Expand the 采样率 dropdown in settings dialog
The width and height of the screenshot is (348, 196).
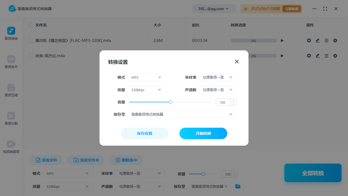point(217,77)
